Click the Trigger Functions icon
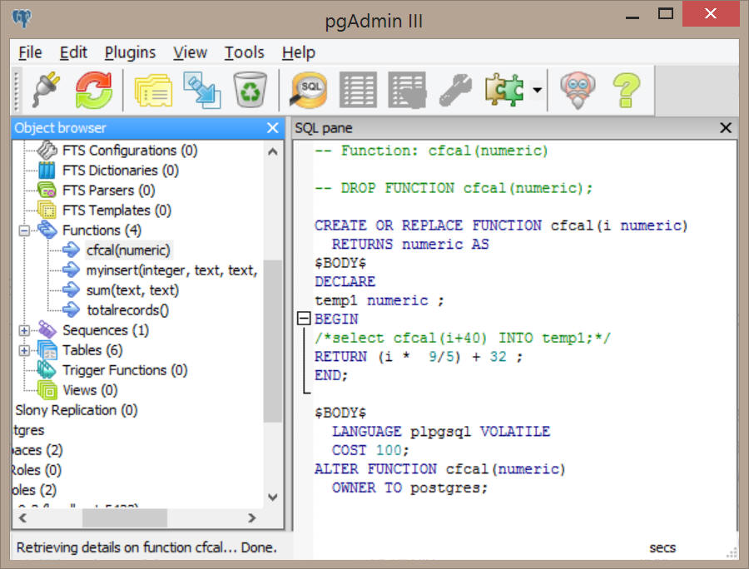Viewport: 749px width, 569px height. pyautogui.click(x=47, y=370)
